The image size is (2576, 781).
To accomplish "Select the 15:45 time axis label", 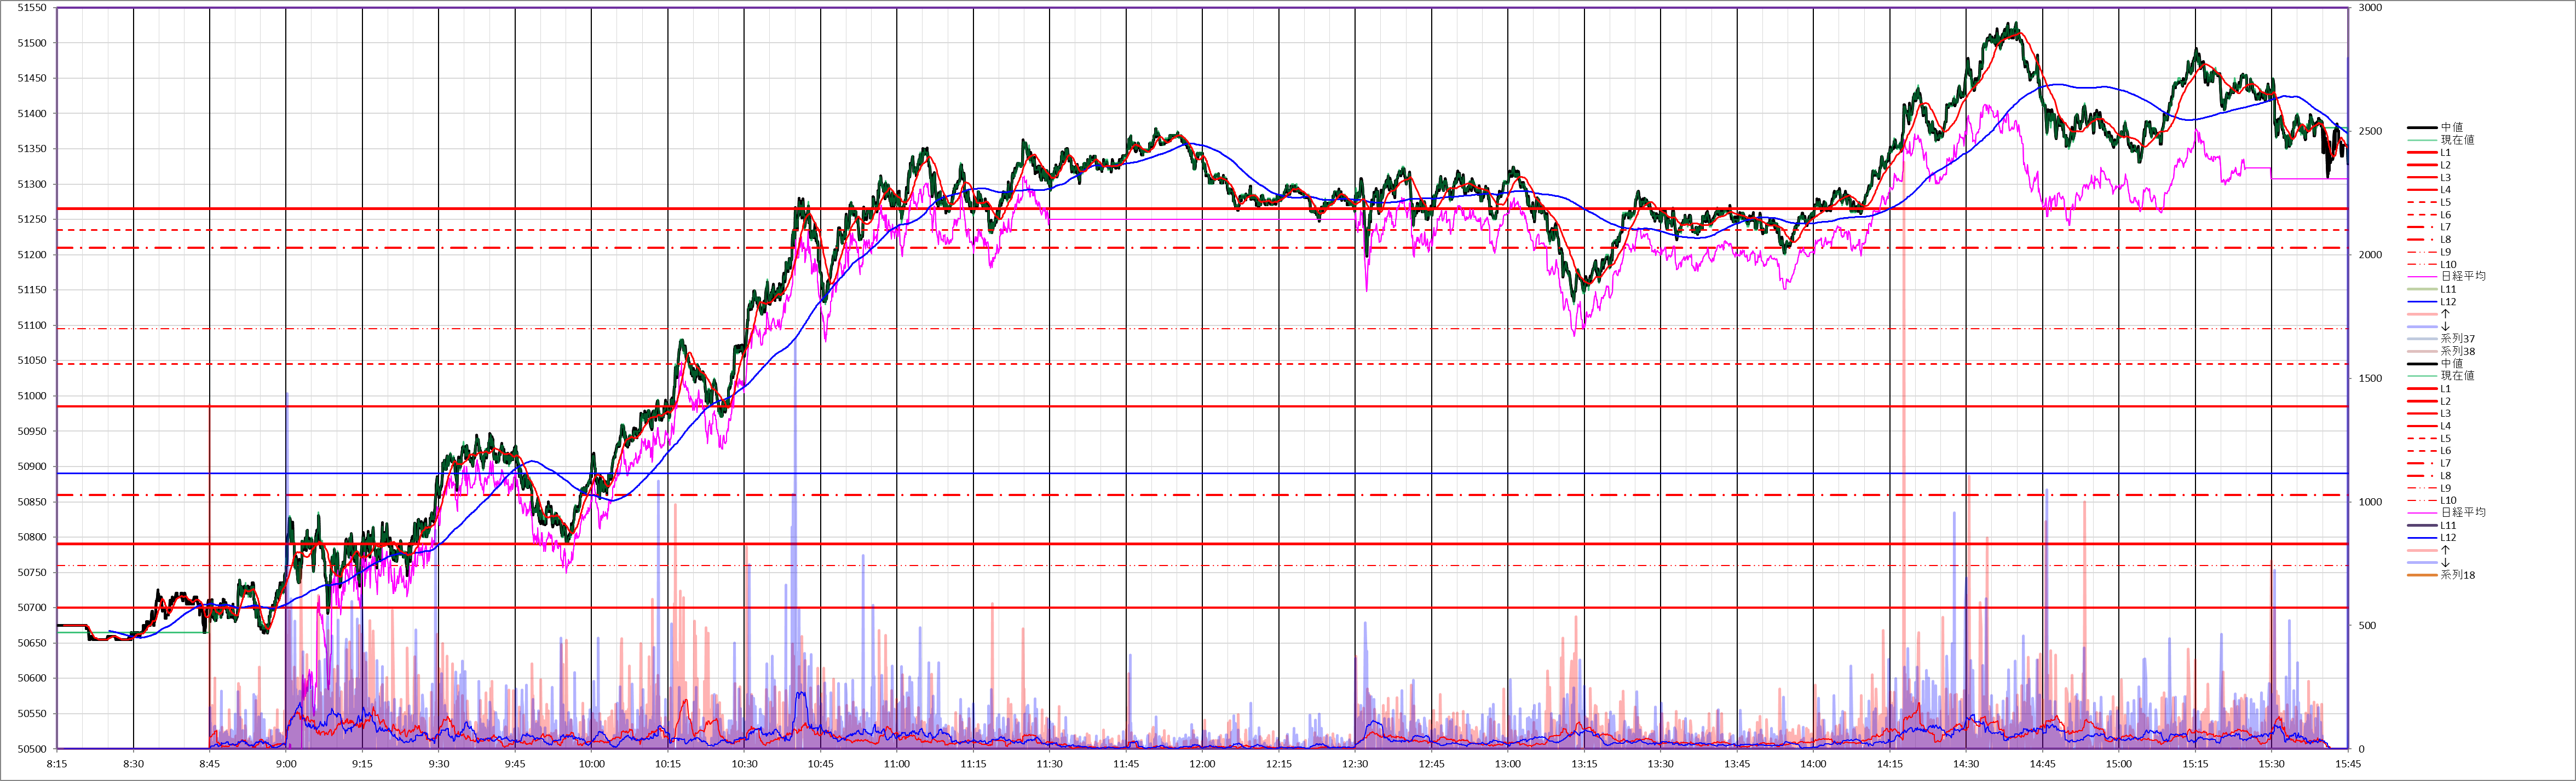I will coord(2347,764).
